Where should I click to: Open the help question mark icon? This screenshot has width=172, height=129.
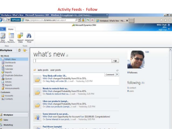pos(169,25)
